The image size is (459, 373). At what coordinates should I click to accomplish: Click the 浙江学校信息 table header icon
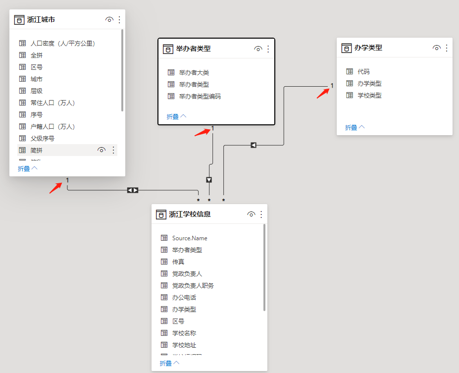161,214
